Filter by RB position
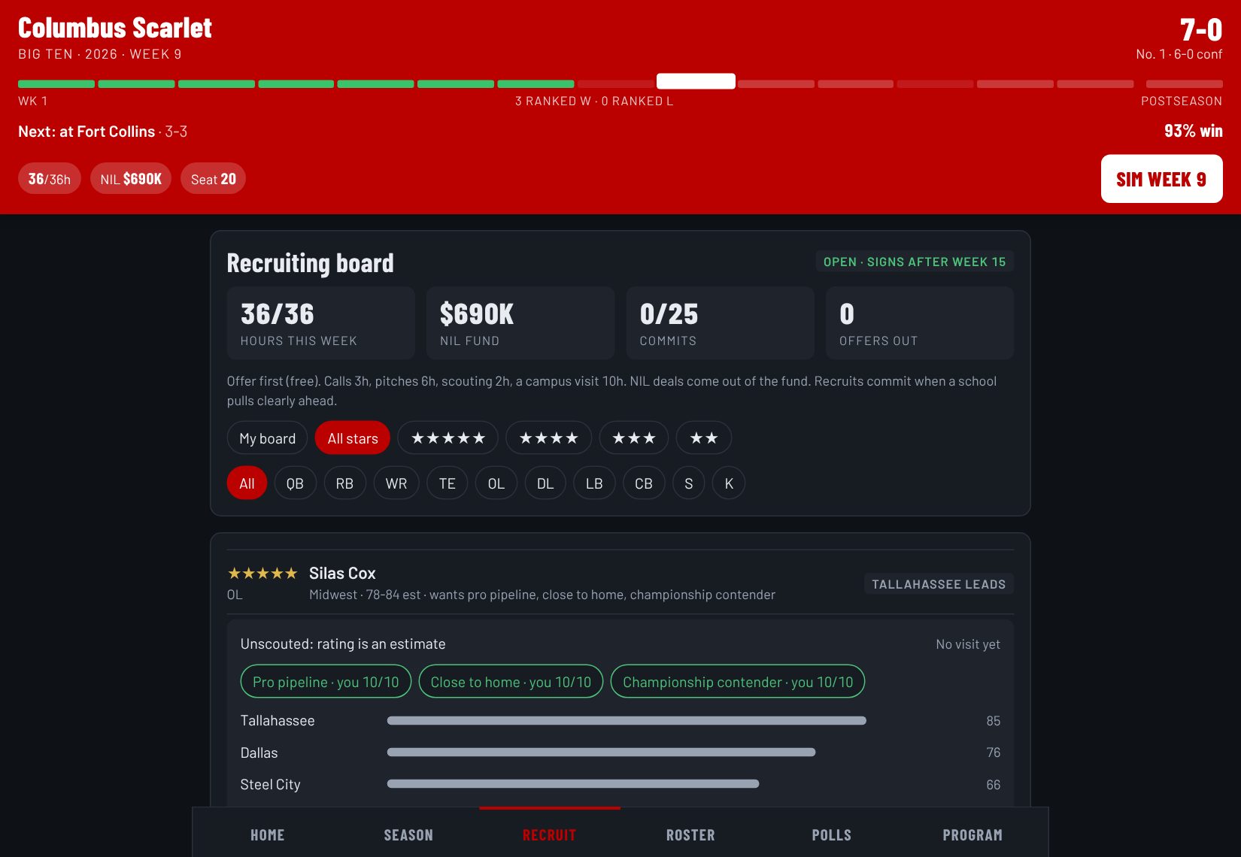 (344, 483)
